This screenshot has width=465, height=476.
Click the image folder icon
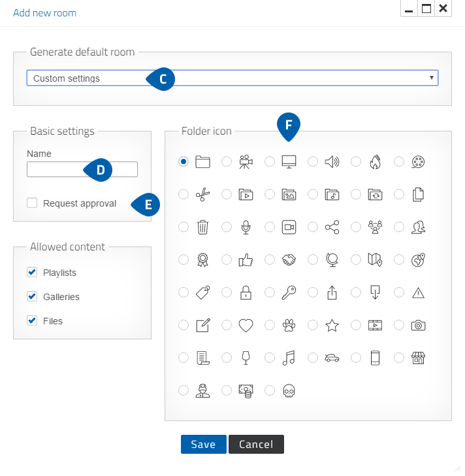(289, 195)
